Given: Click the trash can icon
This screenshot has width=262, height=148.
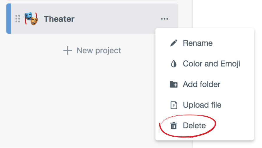Looking at the screenshot, I should point(174,126).
